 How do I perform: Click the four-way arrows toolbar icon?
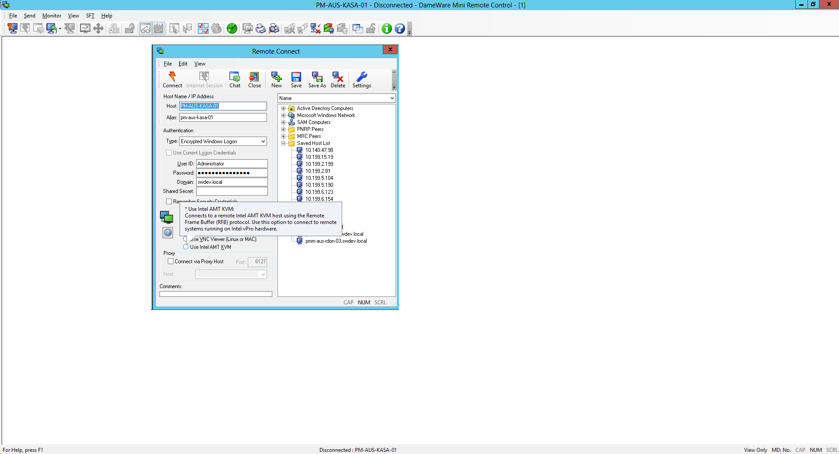[98, 28]
